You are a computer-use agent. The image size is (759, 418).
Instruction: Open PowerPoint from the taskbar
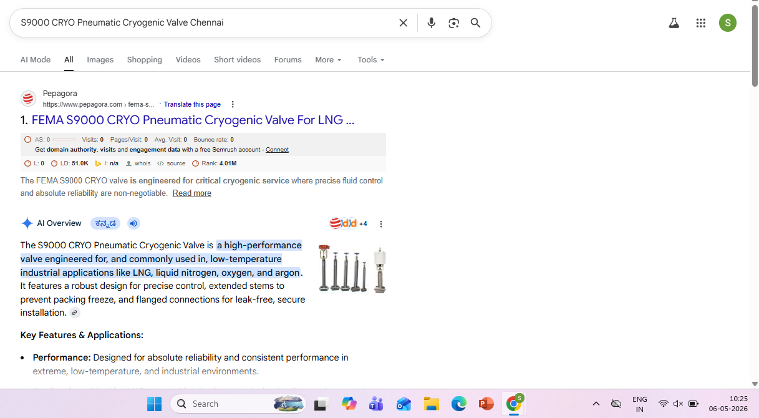point(486,404)
